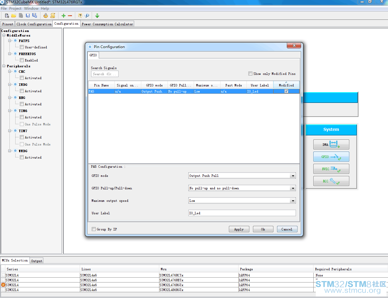
Task: Open the NVIC system configuration
Action: pos(331,169)
